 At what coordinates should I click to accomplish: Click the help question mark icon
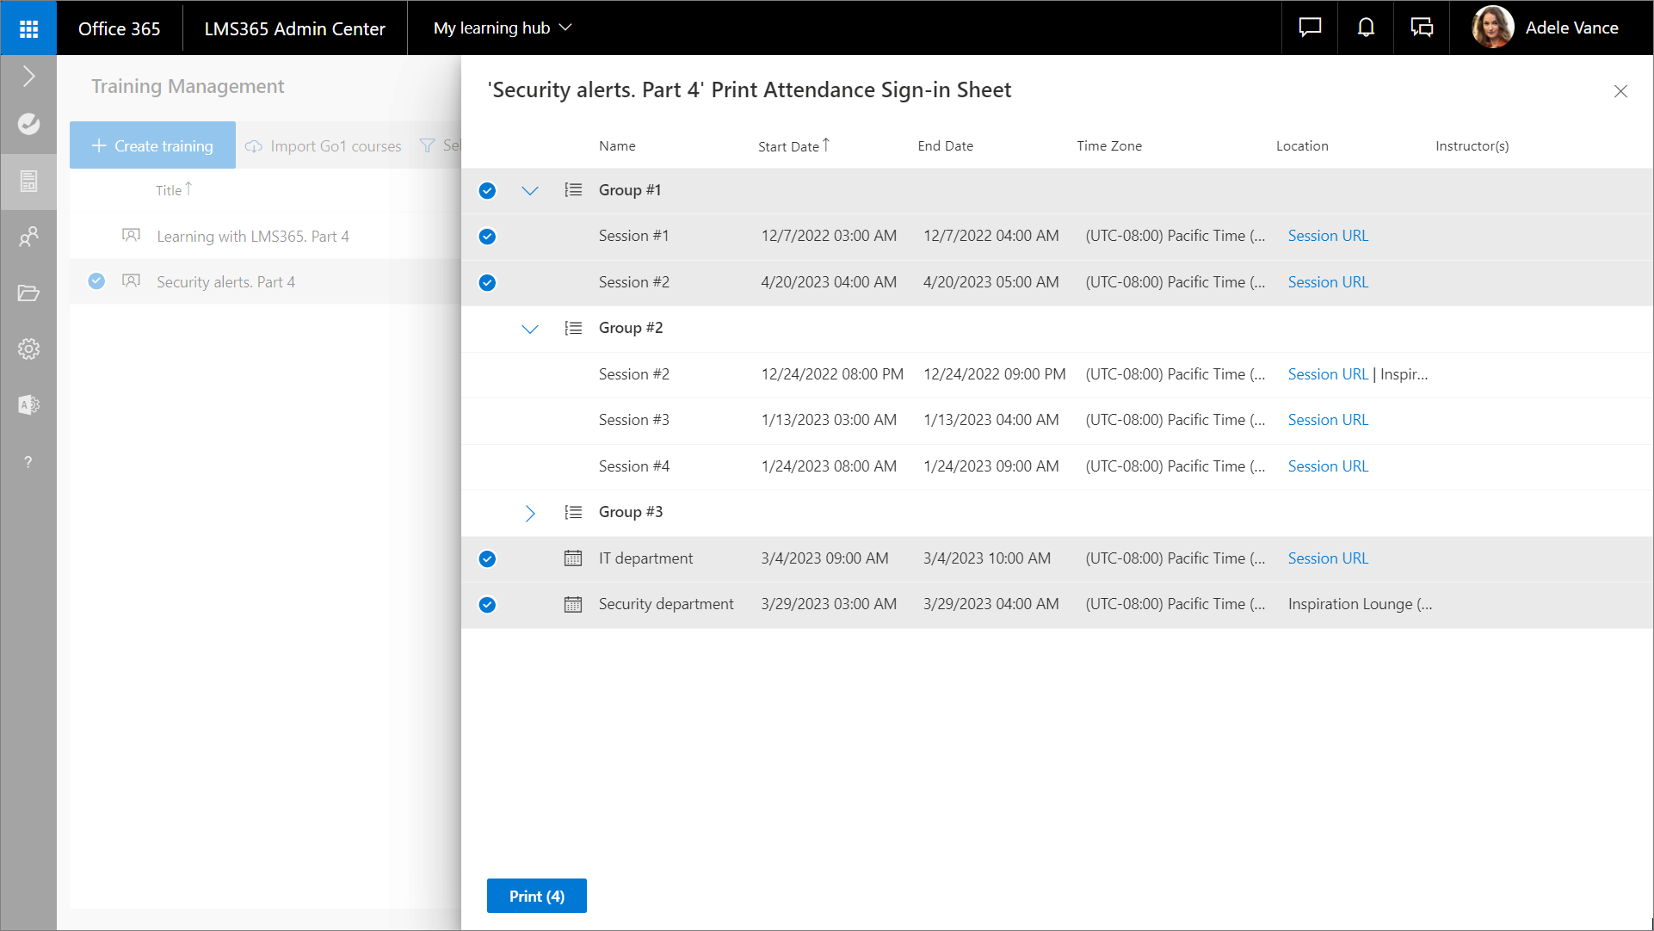pyautogui.click(x=28, y=462)
